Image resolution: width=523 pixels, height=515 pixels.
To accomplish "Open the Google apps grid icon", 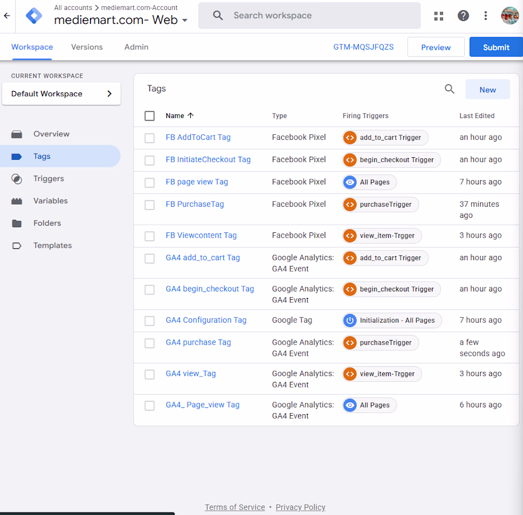I will [439, 16].
